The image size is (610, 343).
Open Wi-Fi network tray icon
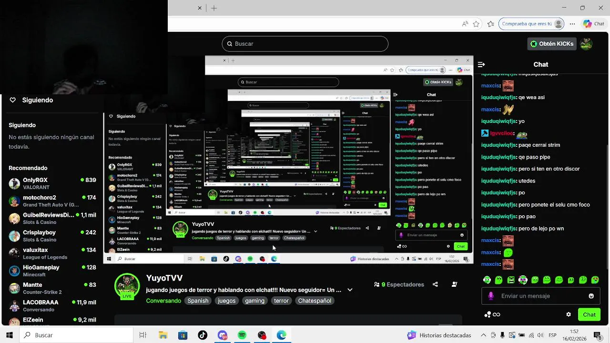tap(531, 335)
